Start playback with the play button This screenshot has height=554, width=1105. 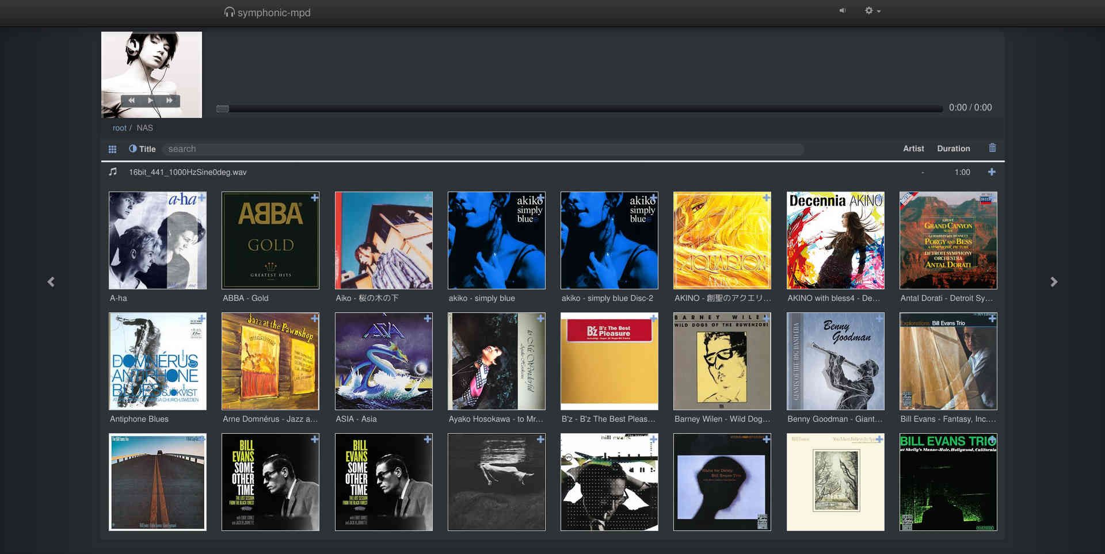coord(150,101)
